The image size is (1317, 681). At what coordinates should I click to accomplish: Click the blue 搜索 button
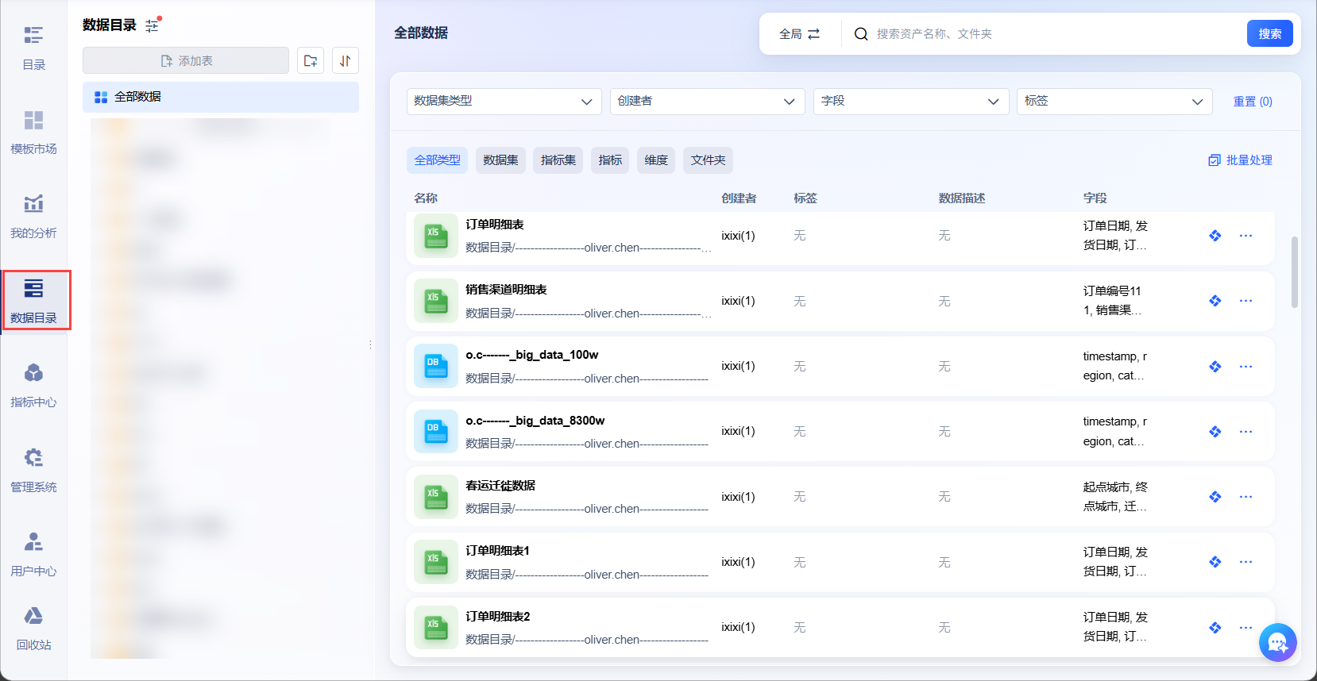1269,33
